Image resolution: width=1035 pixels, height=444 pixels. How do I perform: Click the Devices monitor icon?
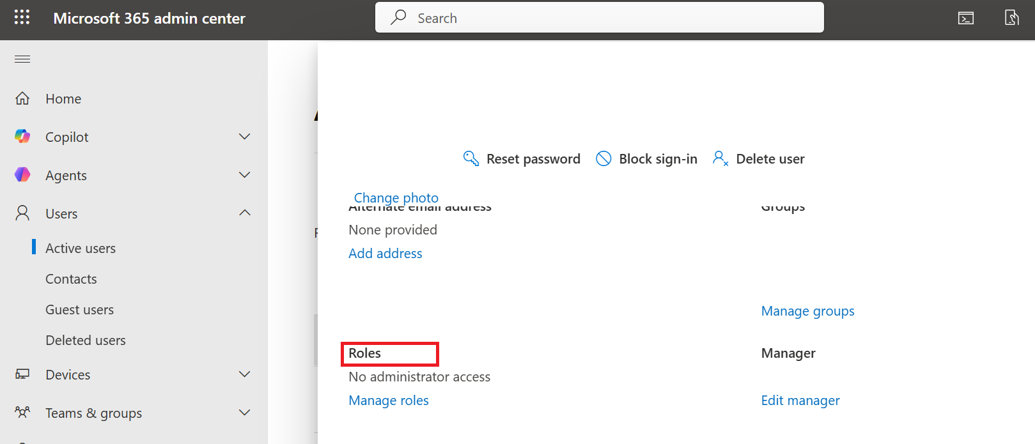tap(22, 374)
